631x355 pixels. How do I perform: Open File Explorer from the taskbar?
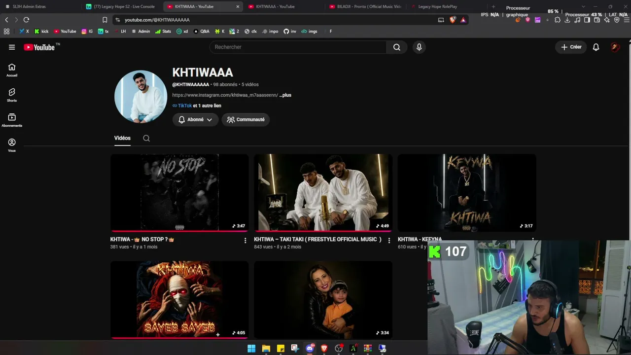(266, 349)
